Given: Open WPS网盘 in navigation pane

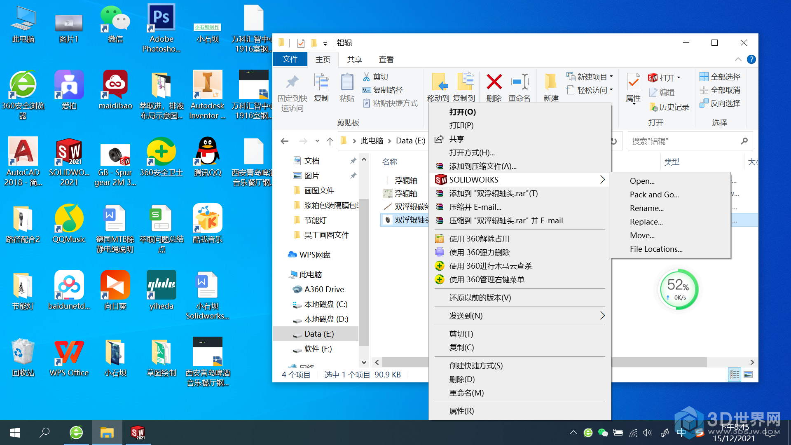Looking at the screenshot, I should 309,255.
